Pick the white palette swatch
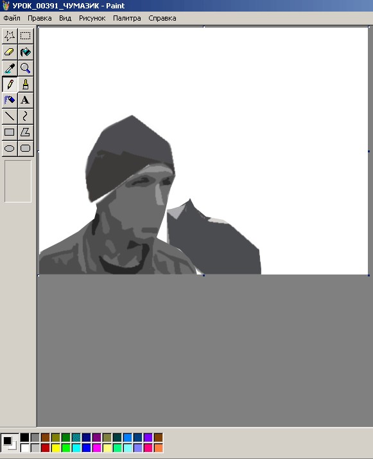 pos(25,448)
